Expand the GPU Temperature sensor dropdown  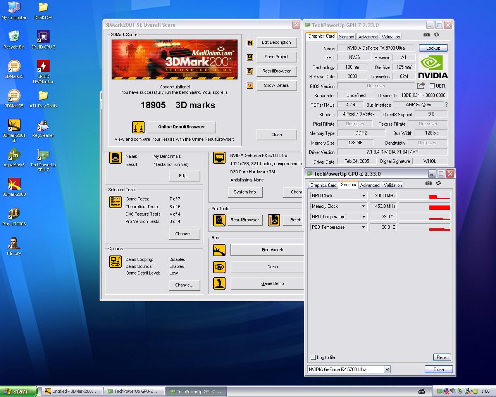(x=363, y=217)
